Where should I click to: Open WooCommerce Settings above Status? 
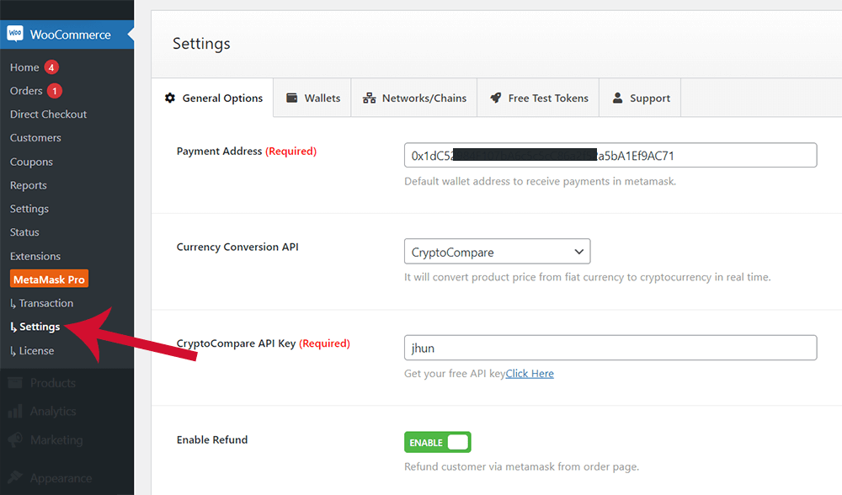coord(29,209)
